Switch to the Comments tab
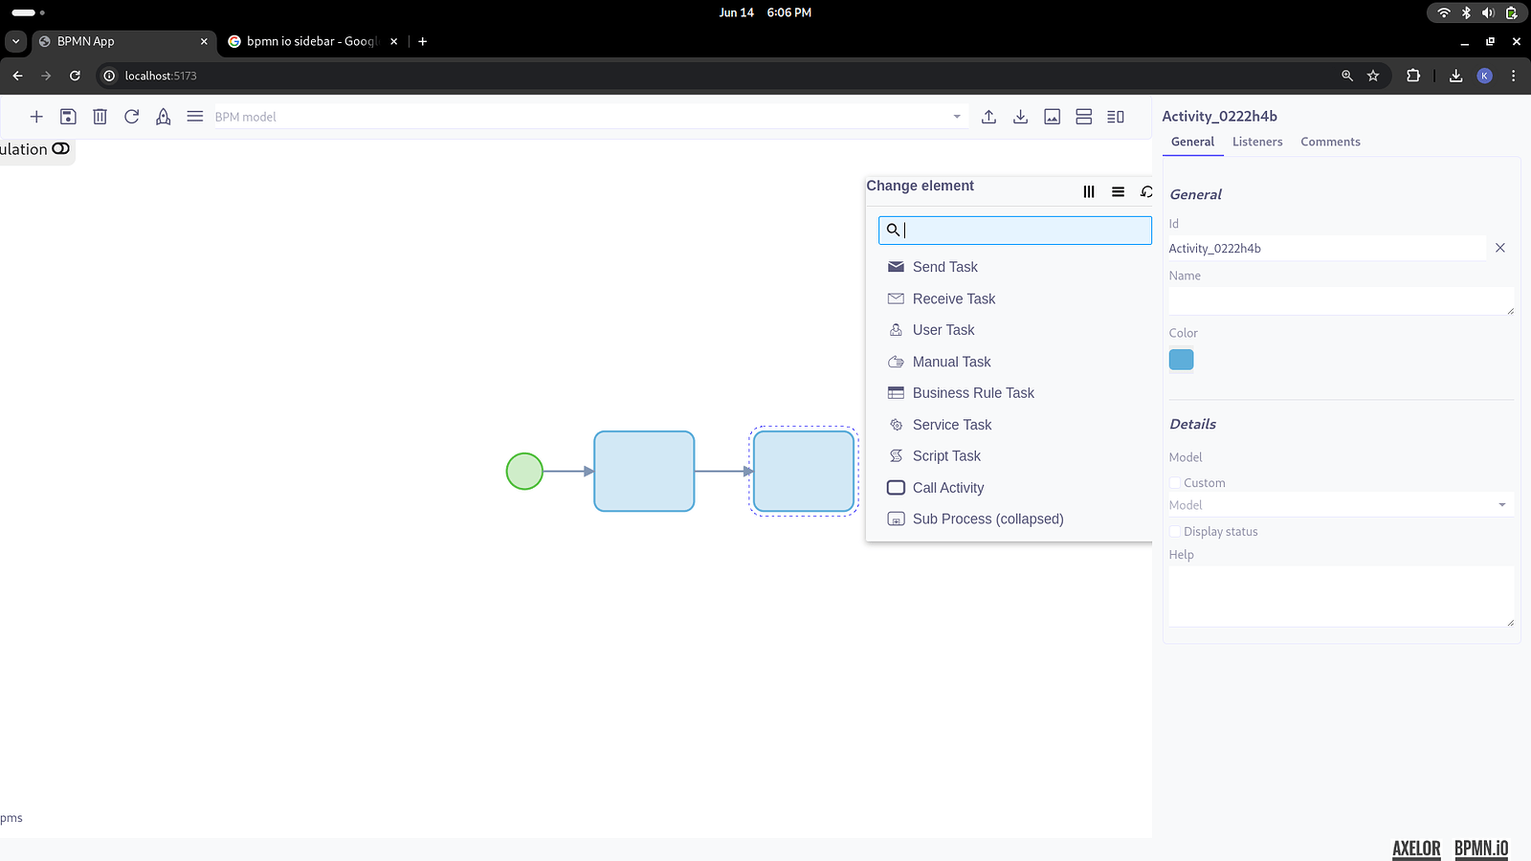 [x=1330, y=142]
